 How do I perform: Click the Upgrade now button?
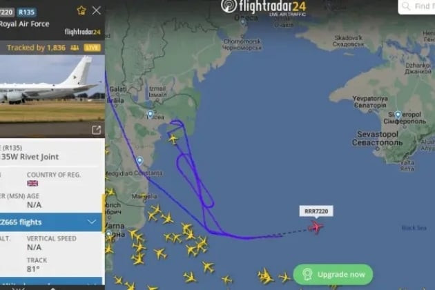333,274
